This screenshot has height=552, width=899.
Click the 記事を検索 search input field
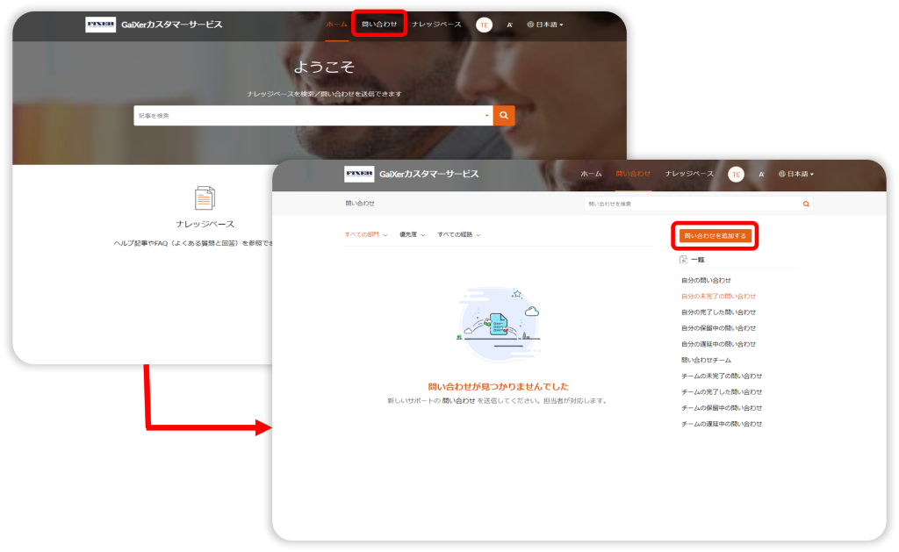[307, 115]
